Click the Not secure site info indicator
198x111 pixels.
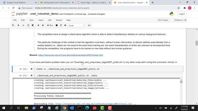[x=25, y=8]
